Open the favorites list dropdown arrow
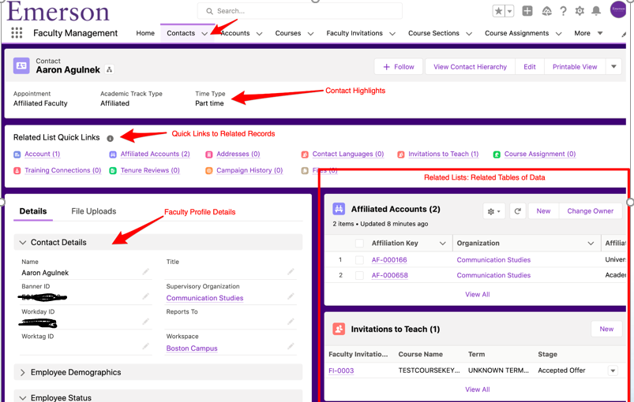This screenshot has width=634, height=402. (x=509, y=11)
